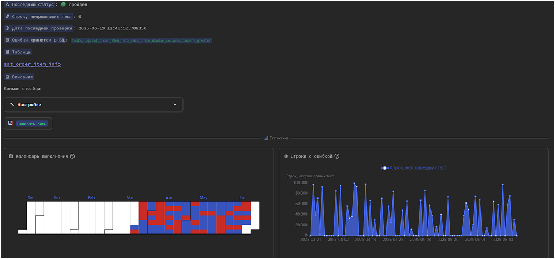The image size is (555, 259).
Task: Toggle the Строк, непрошедших тест legend entry
Action: [x=413, y=168]
